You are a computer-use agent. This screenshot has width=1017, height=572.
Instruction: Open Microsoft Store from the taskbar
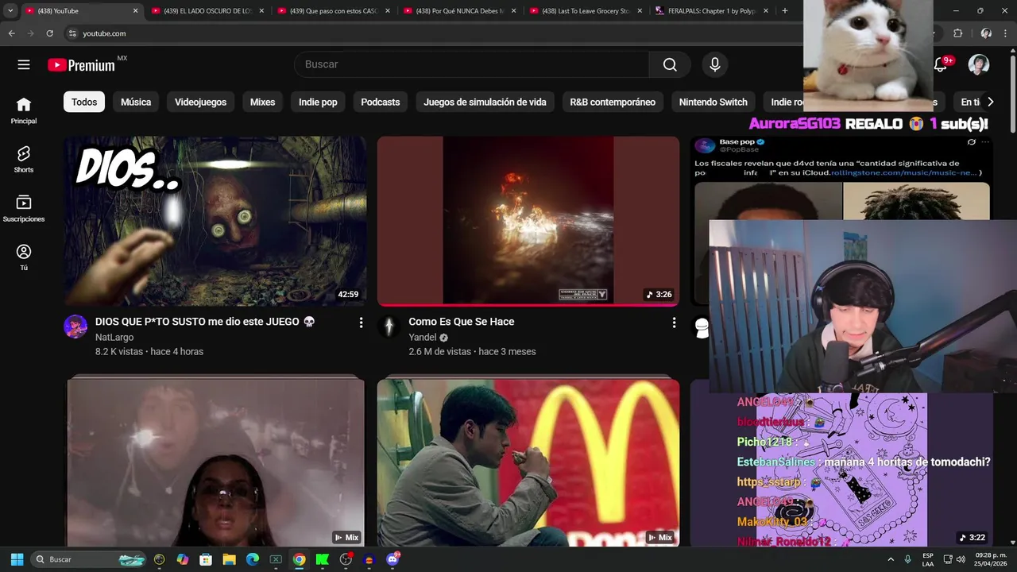click(206, 559)
